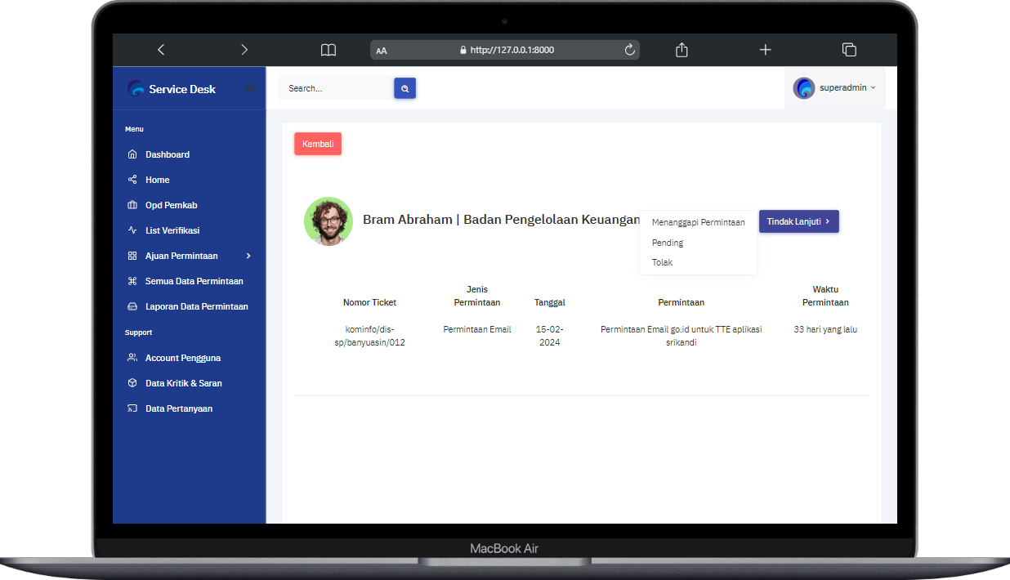Click Bram Abraham's profile photo
The image size is (1010, 580).
point(328,221)
